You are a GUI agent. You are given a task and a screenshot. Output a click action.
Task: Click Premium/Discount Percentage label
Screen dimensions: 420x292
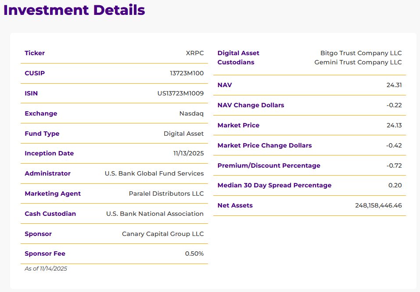click(x=269, y=165)
